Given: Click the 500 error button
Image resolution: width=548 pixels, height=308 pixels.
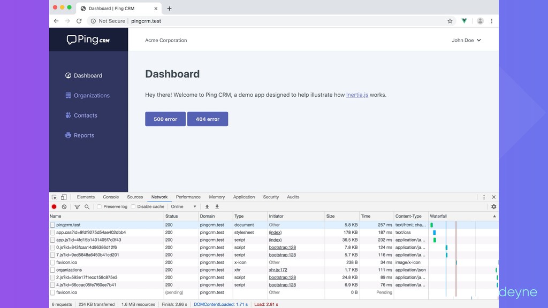Looking at the screenshot, I should pyautogui.click(x=165, y=119).
